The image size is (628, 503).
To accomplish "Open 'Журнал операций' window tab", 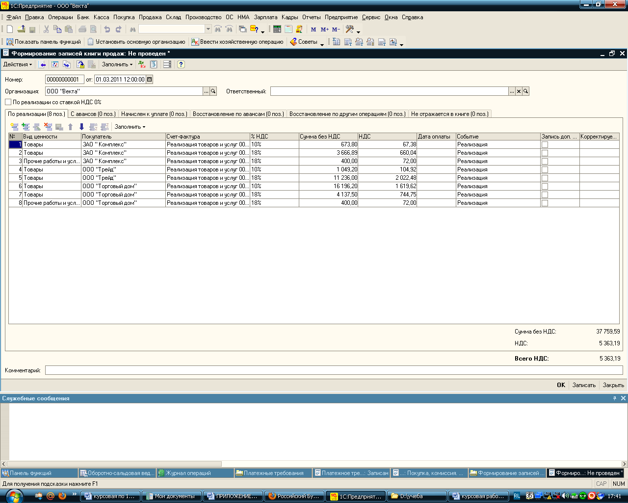I will coord(195,473).
